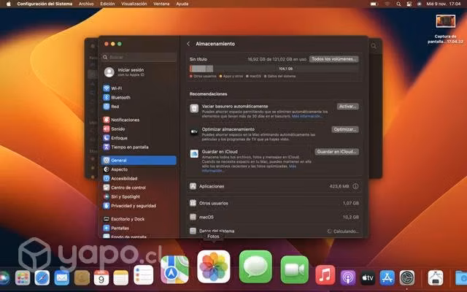Open Visualización menu
Image resolution: width=467 pixels, height=292 pixels.
pyautogui.click(x=134, y=4)
